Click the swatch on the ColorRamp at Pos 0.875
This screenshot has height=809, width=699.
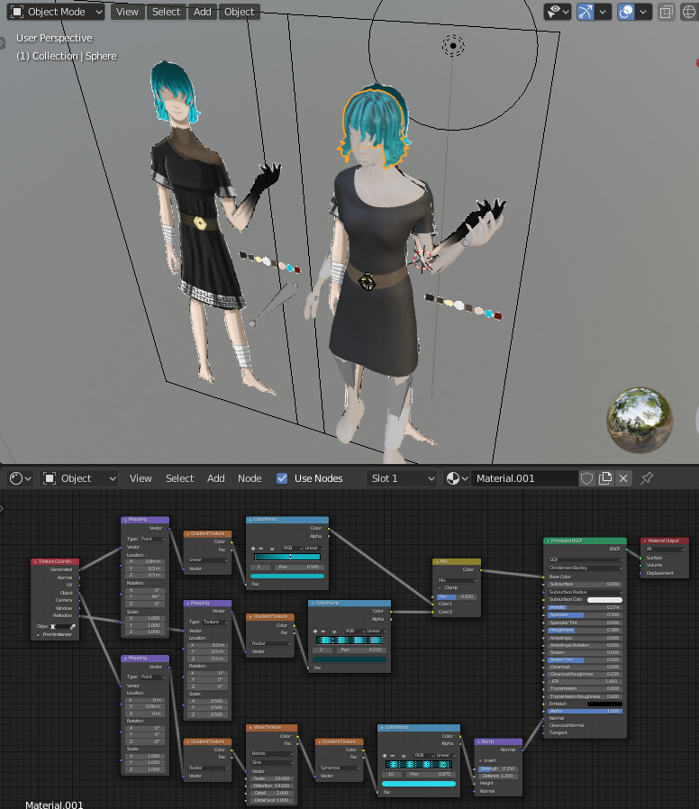(419, 784)
